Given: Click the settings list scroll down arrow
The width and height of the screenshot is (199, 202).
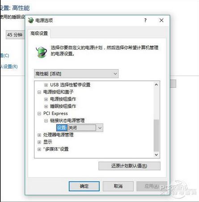Looking at the screenshot, I should (x=156, y=155).
